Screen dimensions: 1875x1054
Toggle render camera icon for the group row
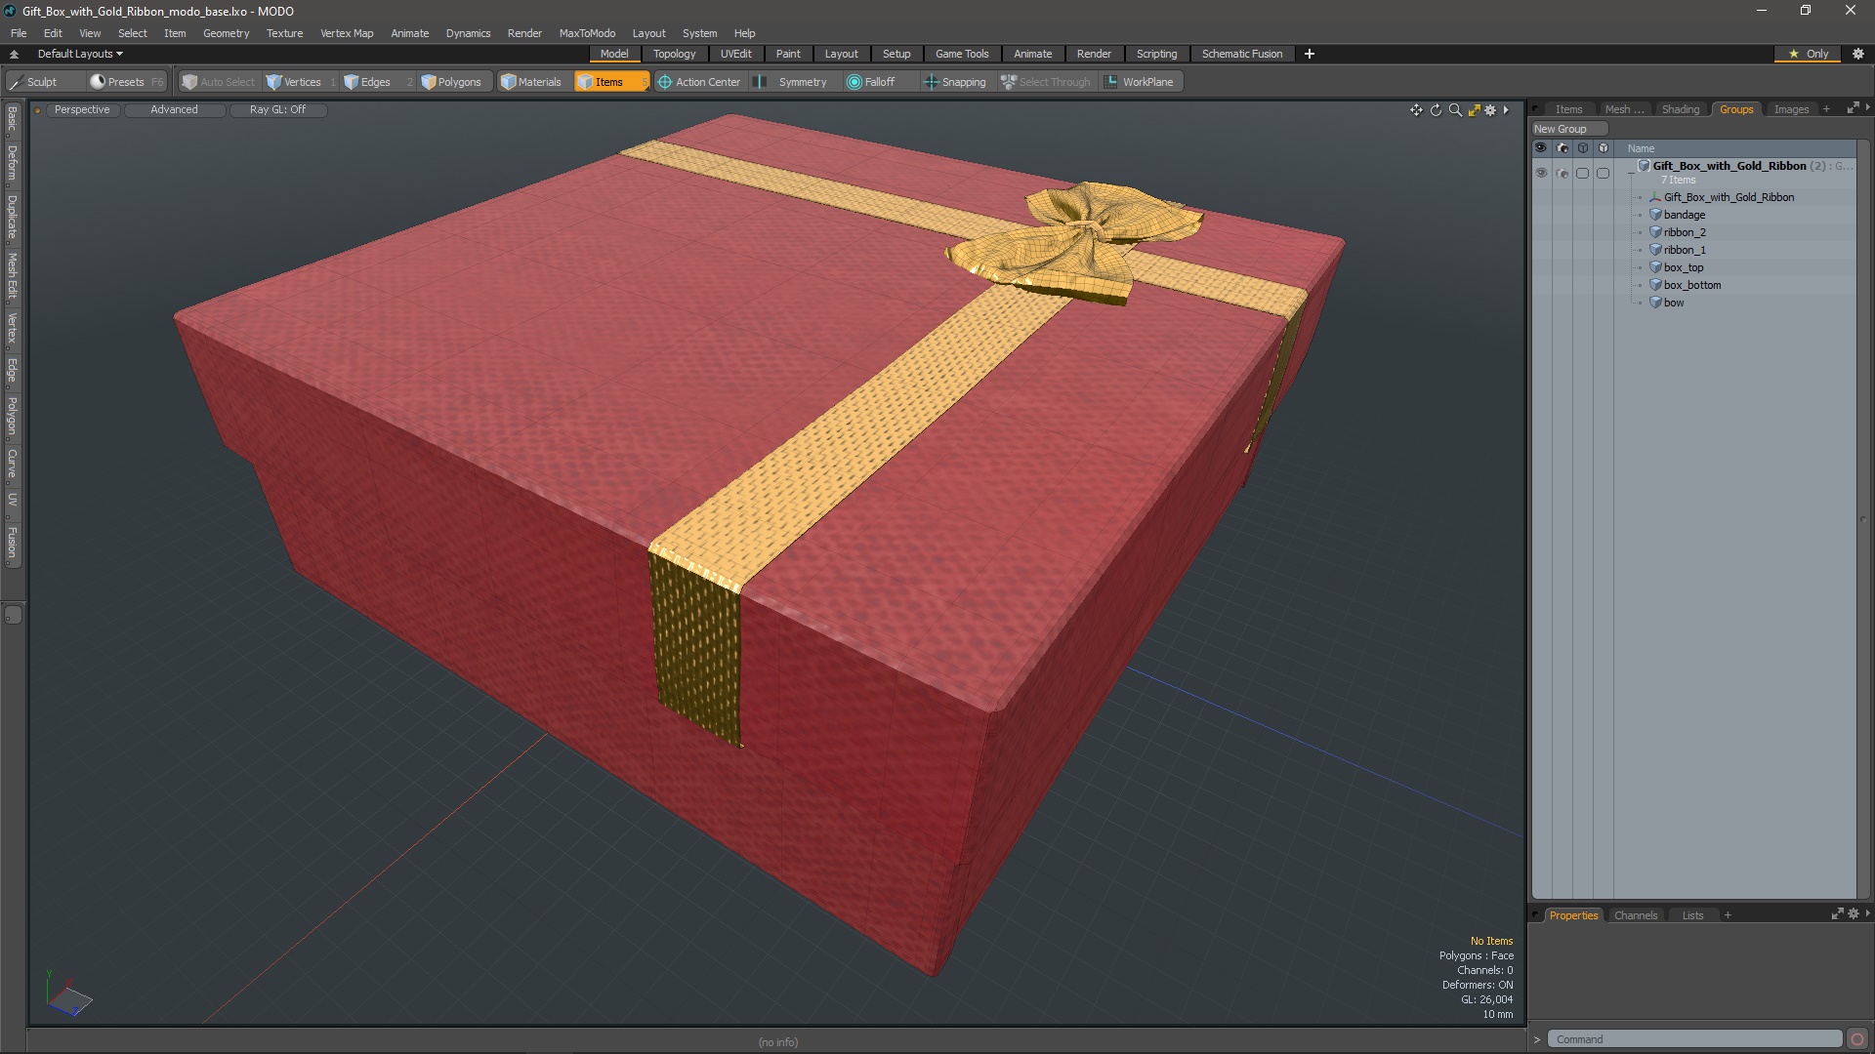(1562, 173)
